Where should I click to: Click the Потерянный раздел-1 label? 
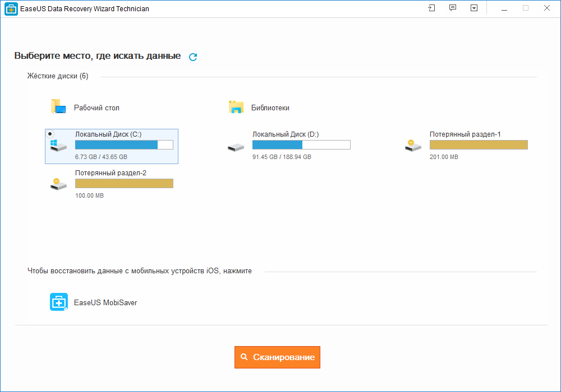[x=465, y=134]
